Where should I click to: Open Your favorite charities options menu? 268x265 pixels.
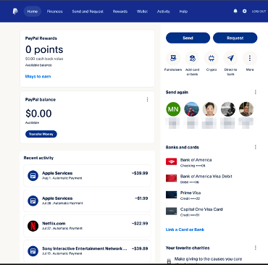point(256,248)
